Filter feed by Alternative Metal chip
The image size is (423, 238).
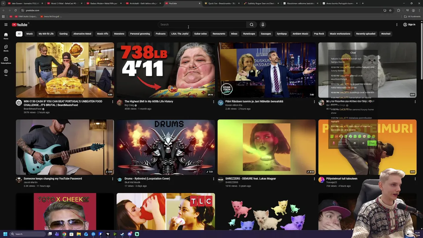coord(82,34)
